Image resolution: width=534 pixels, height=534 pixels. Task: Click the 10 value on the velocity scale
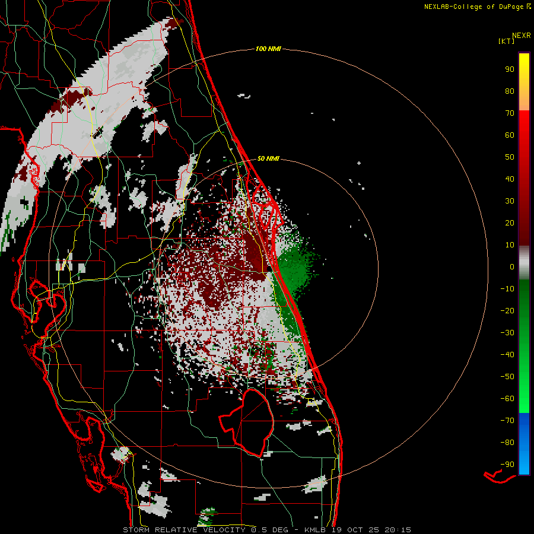(x=510, y=245)
